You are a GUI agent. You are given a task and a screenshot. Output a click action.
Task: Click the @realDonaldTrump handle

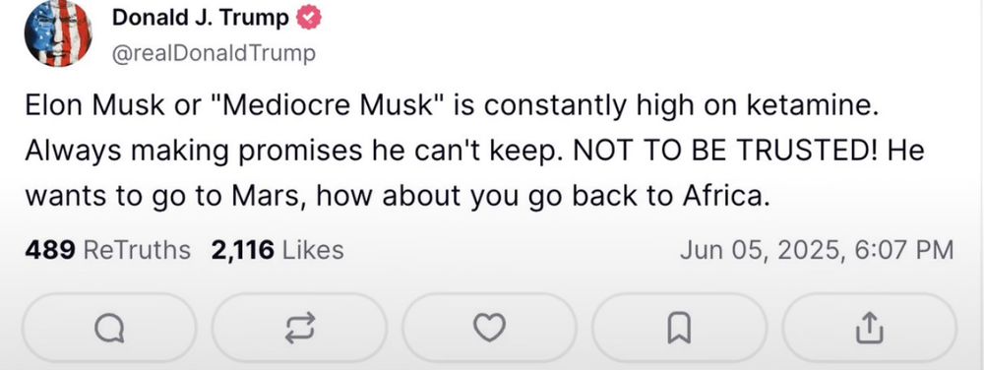pos(214,54)
